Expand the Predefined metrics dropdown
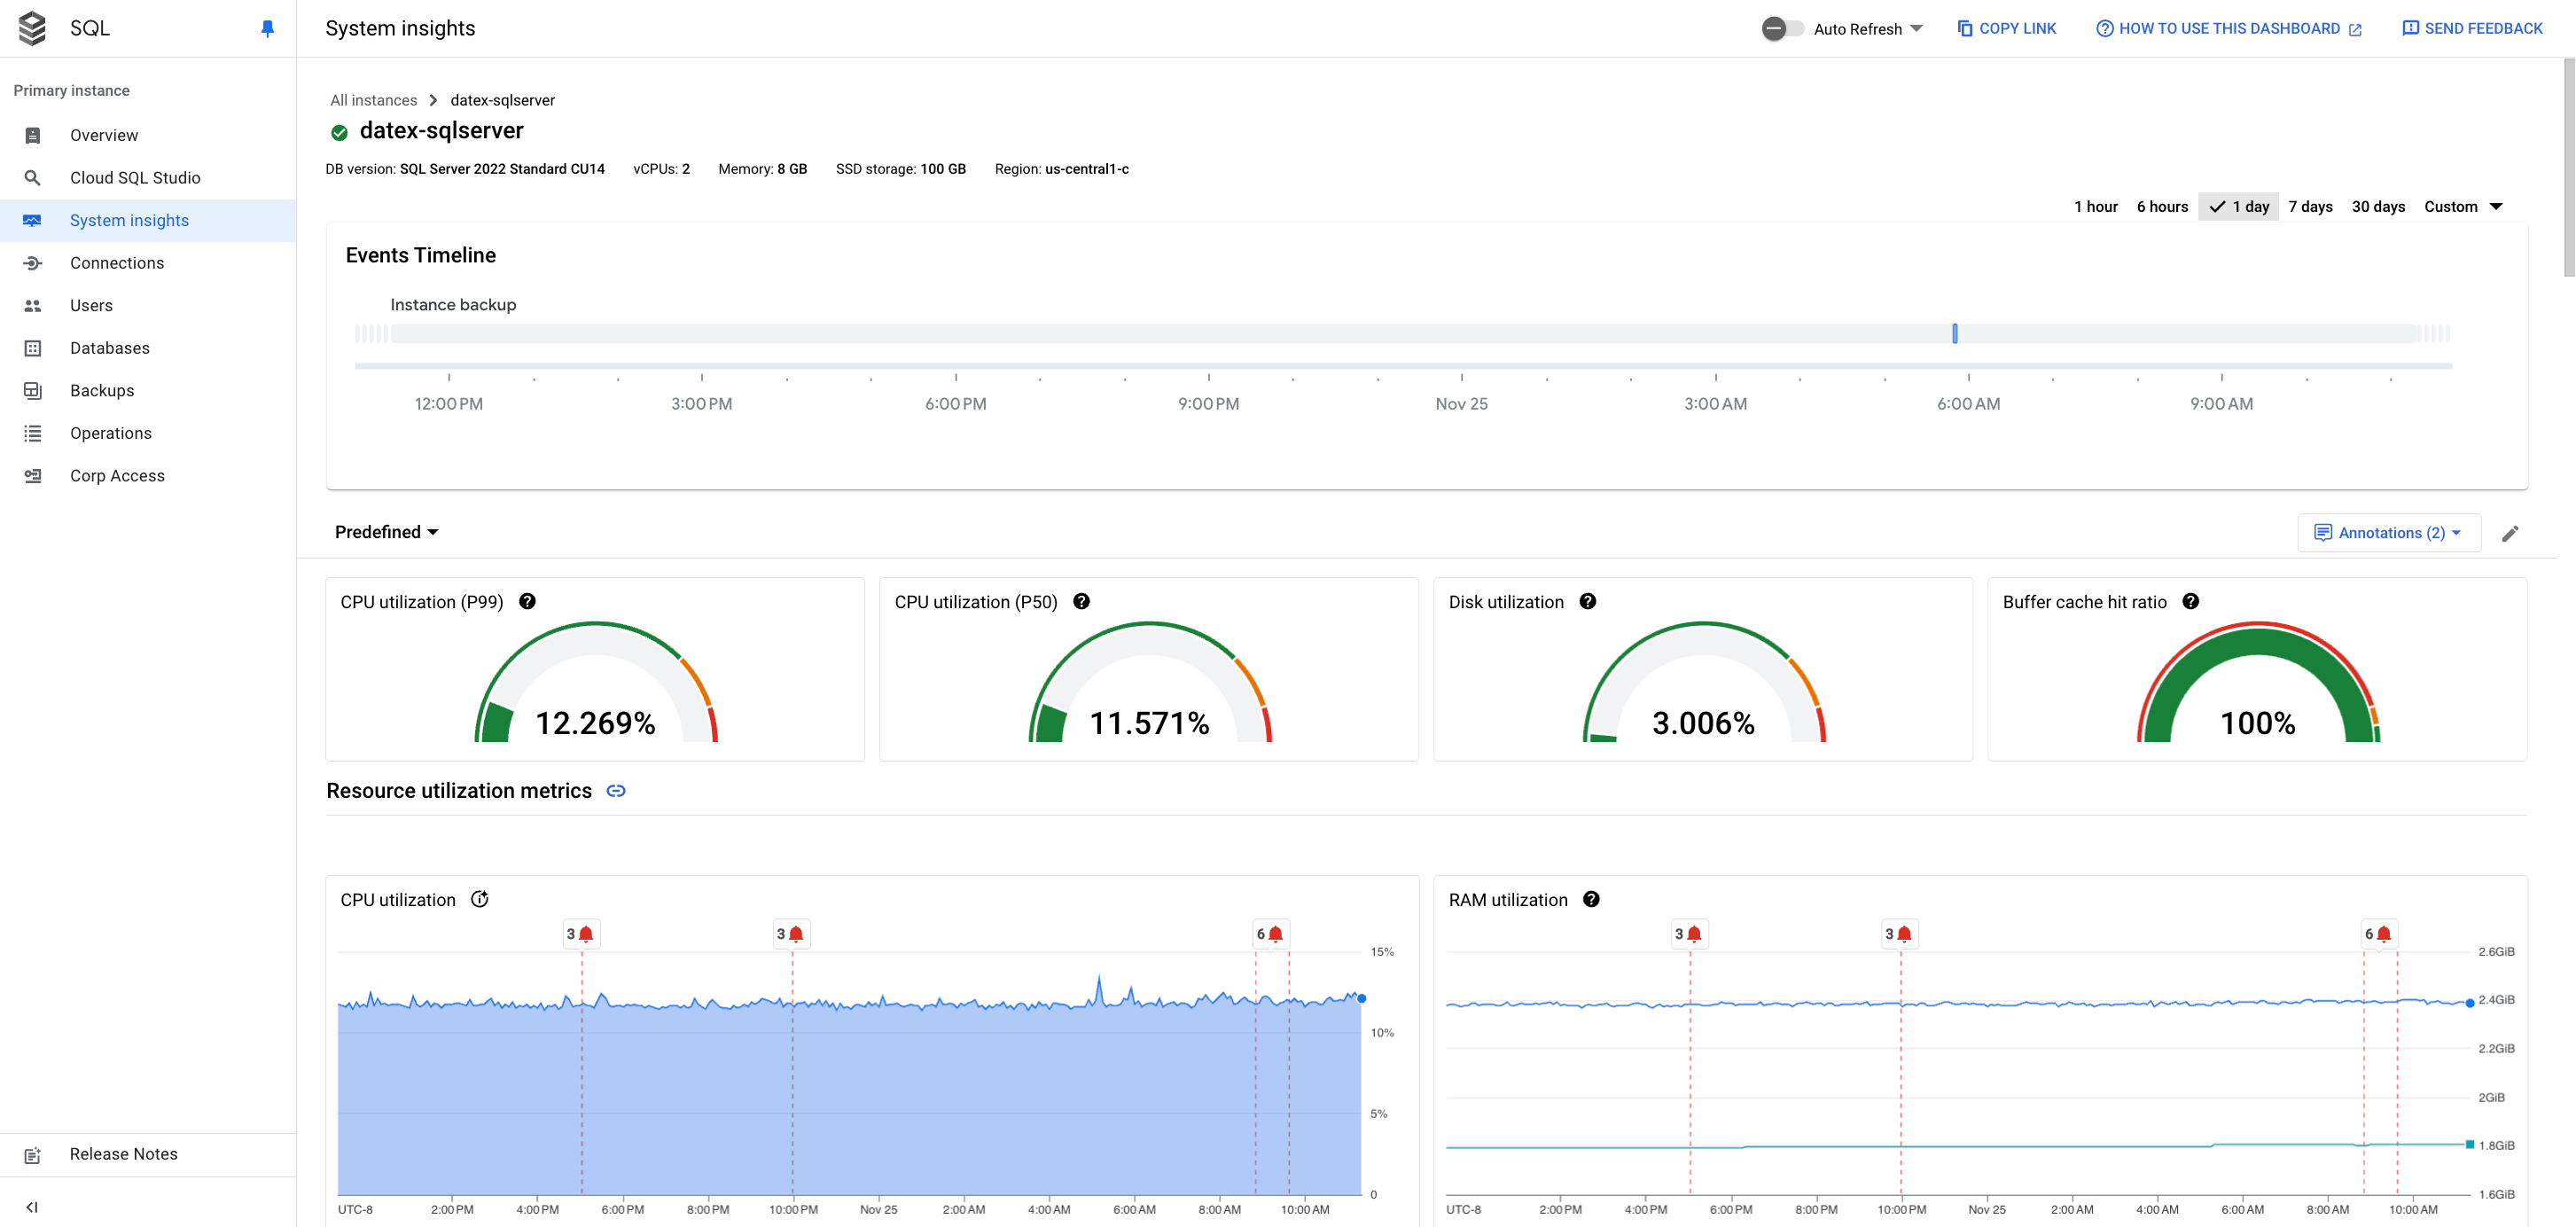 [x=385, y=530]
